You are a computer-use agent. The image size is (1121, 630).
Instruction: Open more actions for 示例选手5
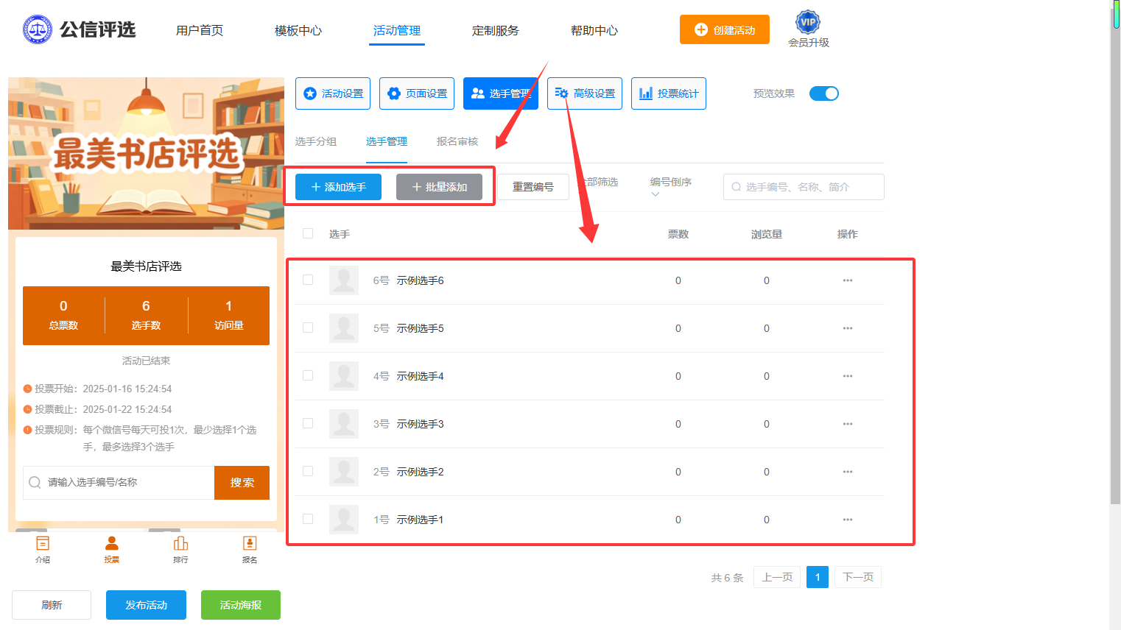(x=848, y=328)
